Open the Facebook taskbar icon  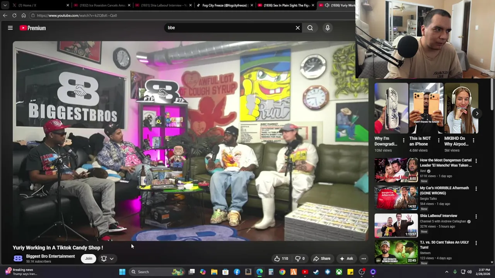tap(237, 272)
